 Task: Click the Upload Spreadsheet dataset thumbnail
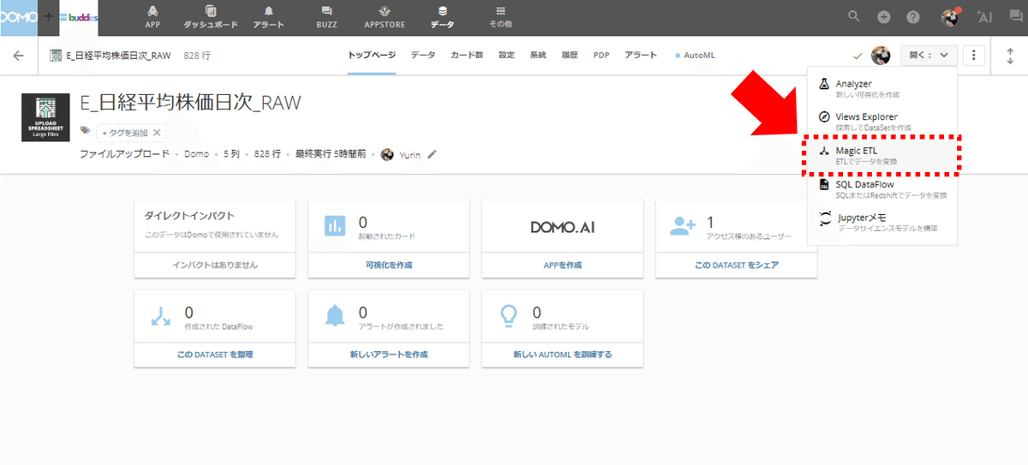pos(45,116)
